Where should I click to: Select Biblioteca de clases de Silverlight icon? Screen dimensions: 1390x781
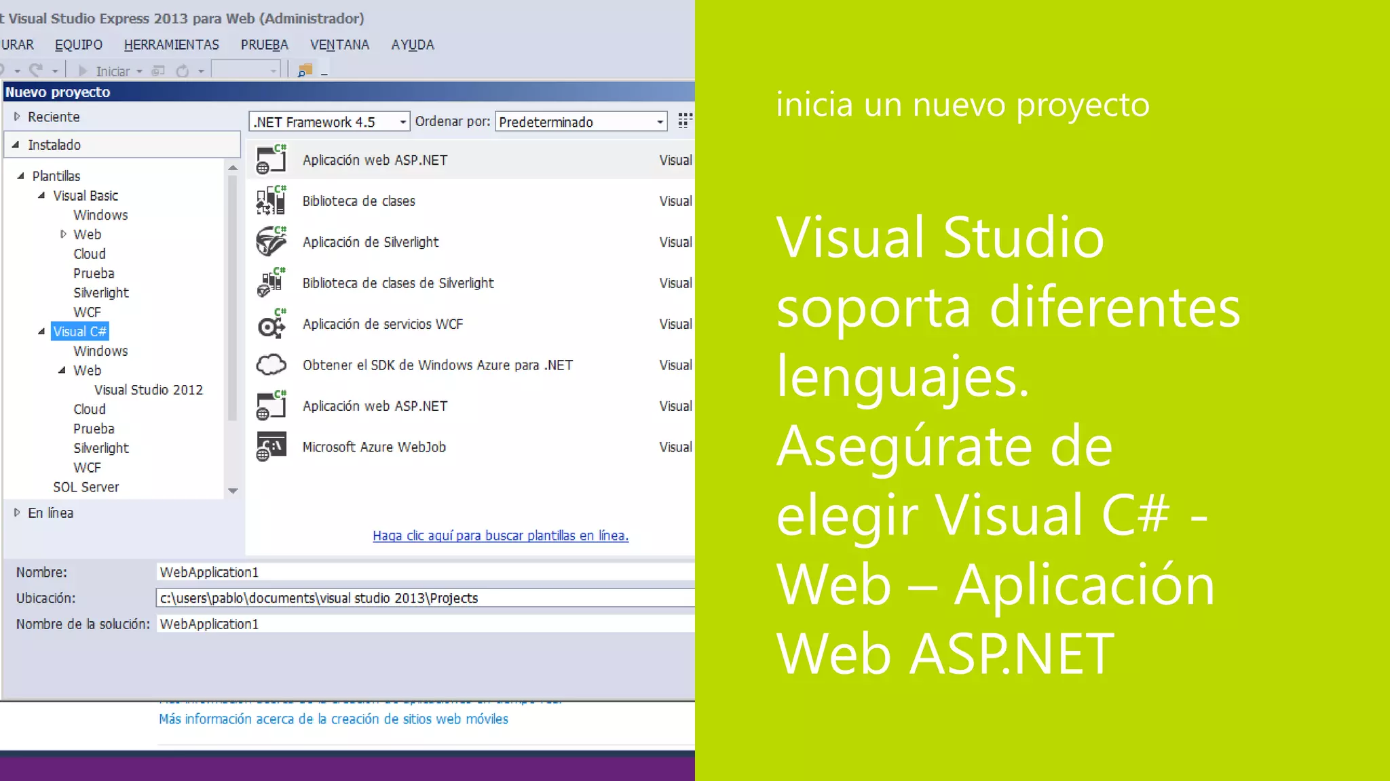point(271,283)
